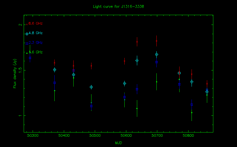The image size is (237, 147).
Task: Click the cyan circle legend marker for 4.8 GHz
Action: pos(27,34)
